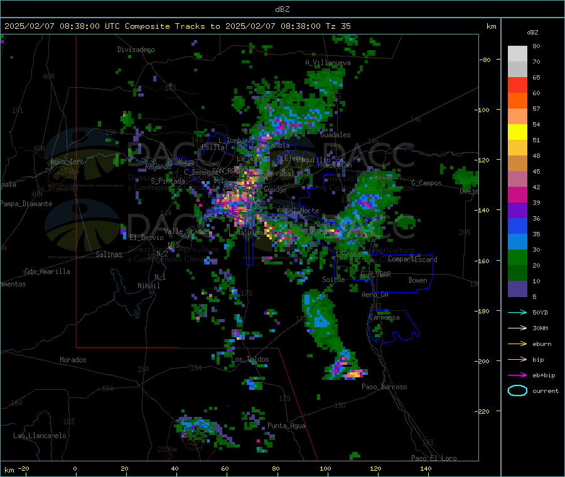Click the 'Morados' place label
This screenshot has height=477, width=565.
point(73,360)
